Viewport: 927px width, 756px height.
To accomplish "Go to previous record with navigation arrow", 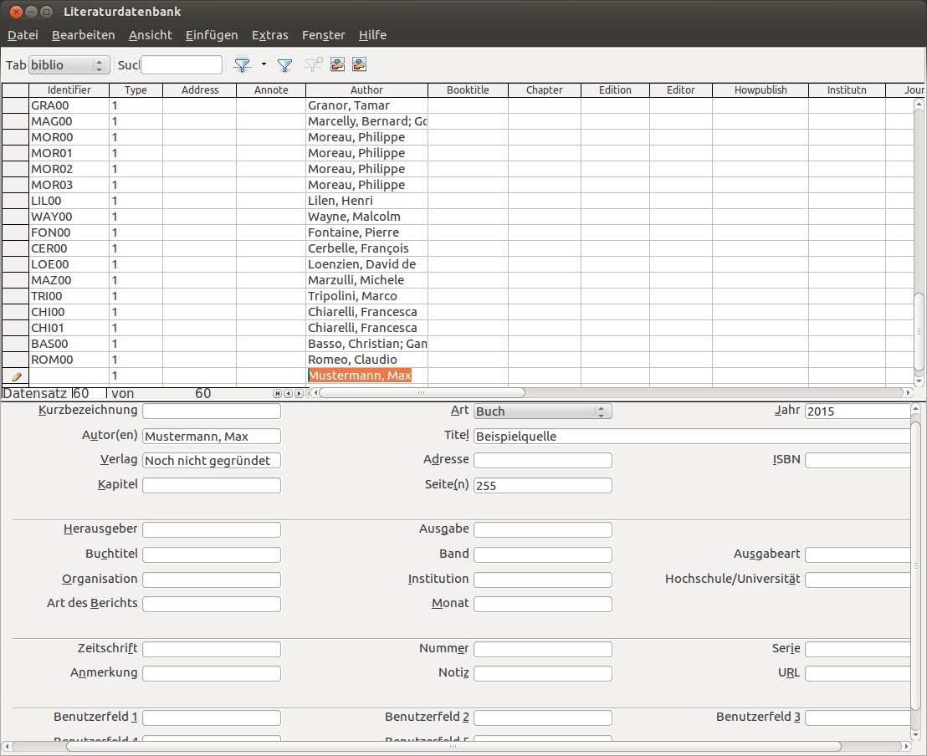I will pyautogui.click(x=288, y=393).
